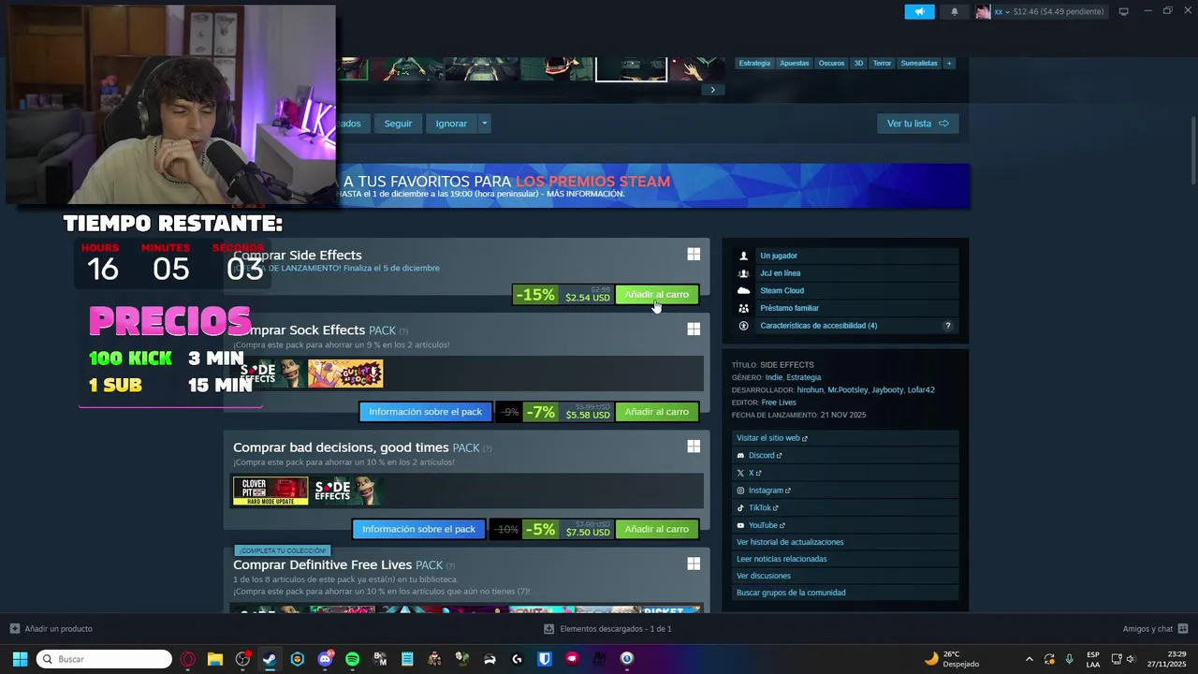The height and width of the screenshot is (674, 1198).
Task: Click the Un jugador feature link
Action: tap(779, 256)
